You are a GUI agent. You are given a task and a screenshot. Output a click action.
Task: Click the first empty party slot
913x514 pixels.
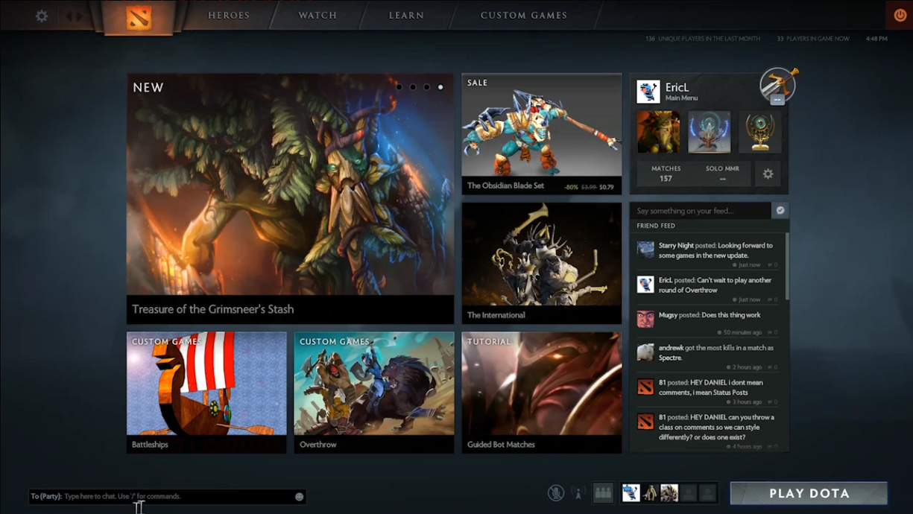click(x=689, y=492)
